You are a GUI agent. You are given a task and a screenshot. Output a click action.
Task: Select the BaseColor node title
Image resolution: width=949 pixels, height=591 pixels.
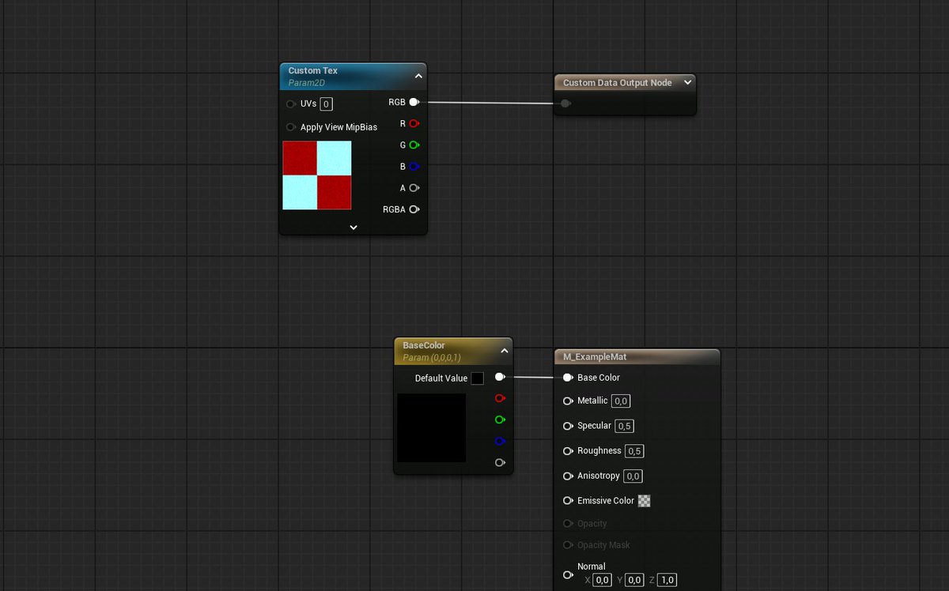pyautogui.click(x=424, y=345)
